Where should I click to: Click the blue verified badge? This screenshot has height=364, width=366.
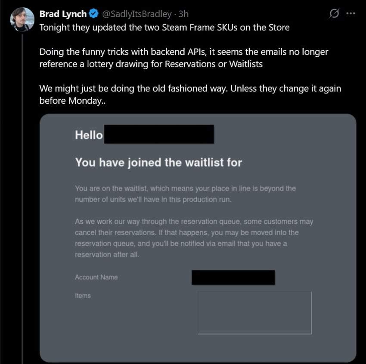tap(94, 14)
